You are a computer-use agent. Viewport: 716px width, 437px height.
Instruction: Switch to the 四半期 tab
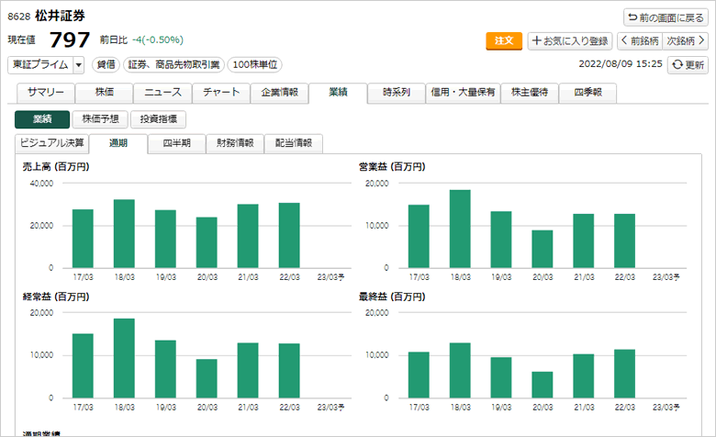177,143
